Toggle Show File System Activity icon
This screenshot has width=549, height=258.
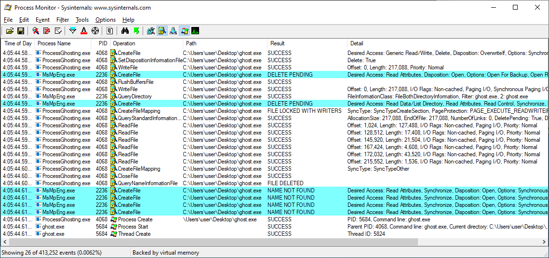162,31
